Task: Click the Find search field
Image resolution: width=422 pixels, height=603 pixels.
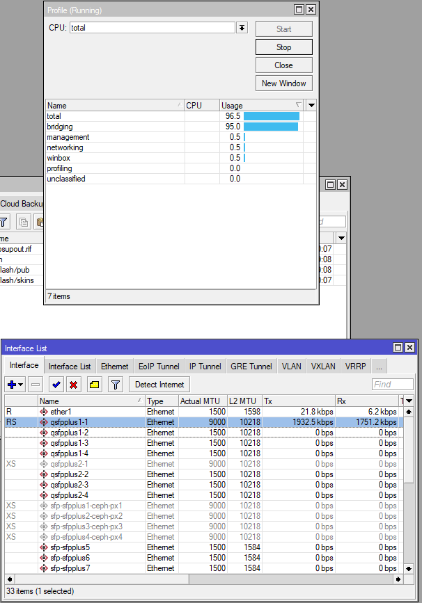Action: tap(393, 385)
